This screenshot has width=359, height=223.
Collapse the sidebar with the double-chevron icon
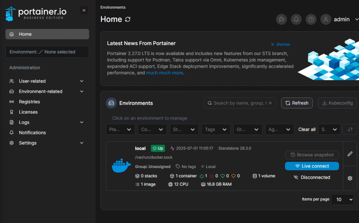[x=84, y=10]
